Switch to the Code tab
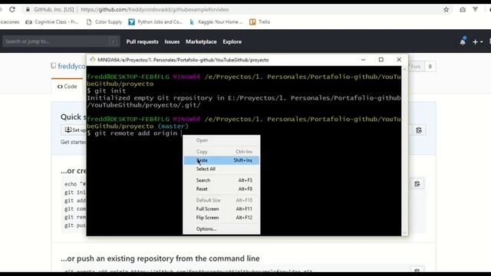 pyautogui.click(x=67, y=87)
